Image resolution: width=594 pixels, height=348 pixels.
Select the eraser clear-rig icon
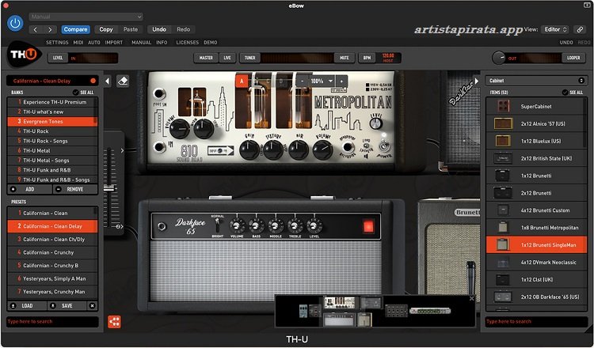pyautogui.click(x=123, y=81)
